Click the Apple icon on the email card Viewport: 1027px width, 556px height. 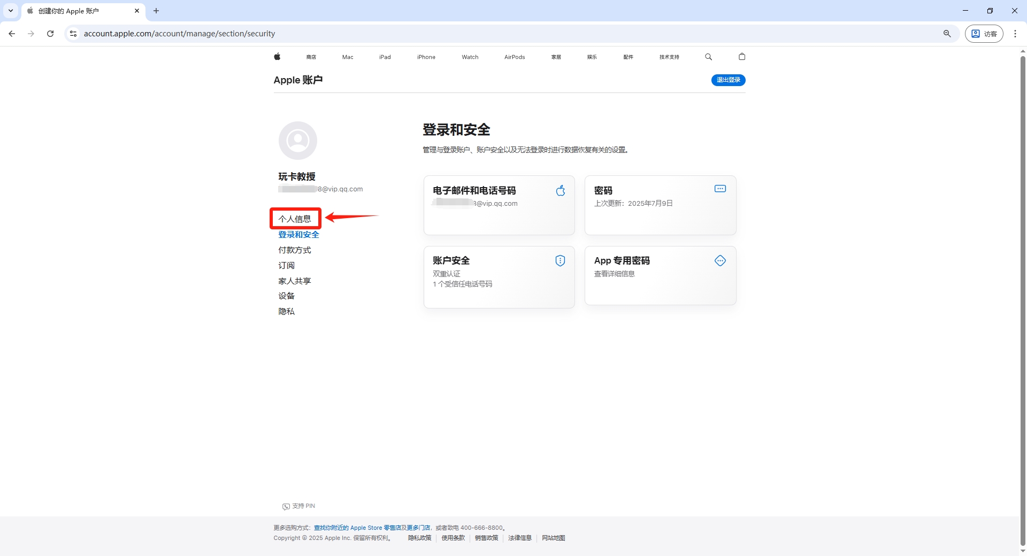(x=560, y=190)
